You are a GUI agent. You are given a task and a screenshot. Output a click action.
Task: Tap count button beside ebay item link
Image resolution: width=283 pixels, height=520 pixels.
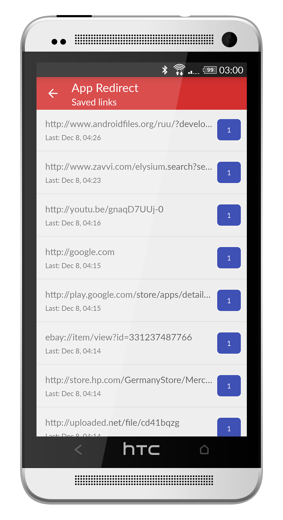[x=229, y=343]
